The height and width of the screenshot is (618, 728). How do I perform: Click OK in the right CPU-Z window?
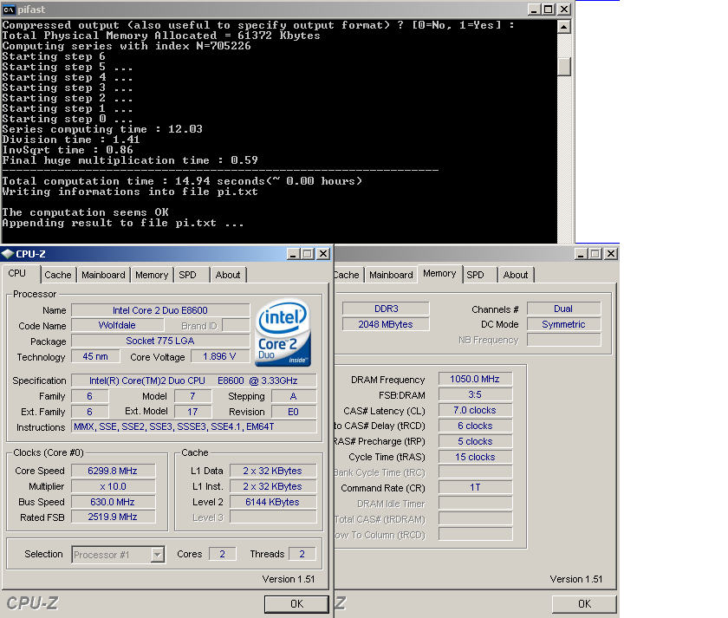(x=584, y=604)
